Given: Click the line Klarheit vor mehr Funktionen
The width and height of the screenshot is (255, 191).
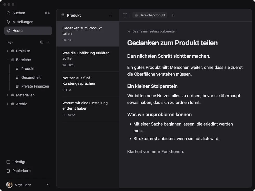Looking at the screenshot, I should coord(156,152).
